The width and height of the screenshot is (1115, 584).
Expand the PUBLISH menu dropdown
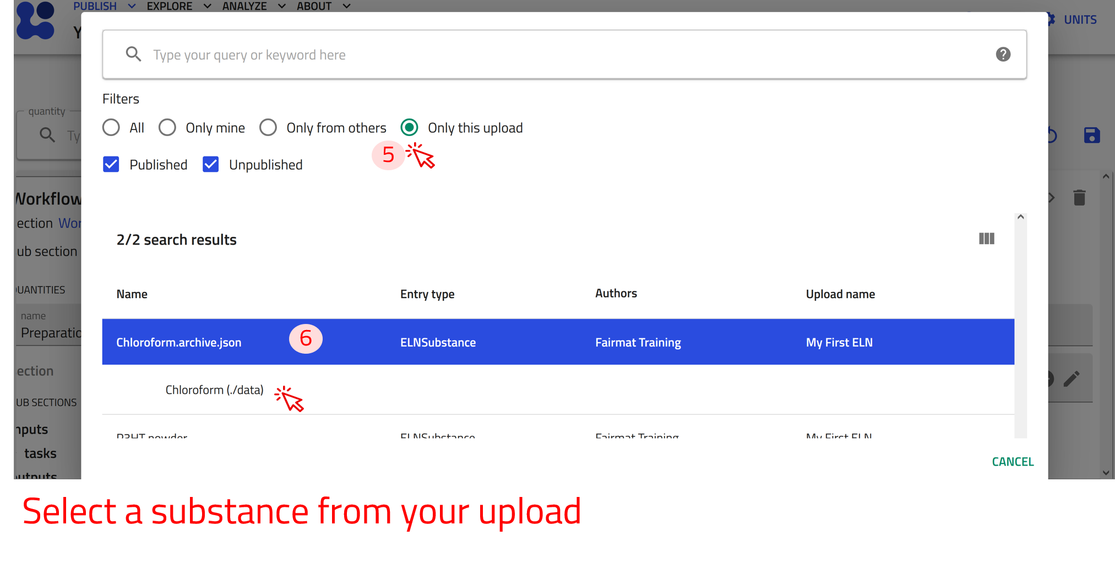point(104,6)
